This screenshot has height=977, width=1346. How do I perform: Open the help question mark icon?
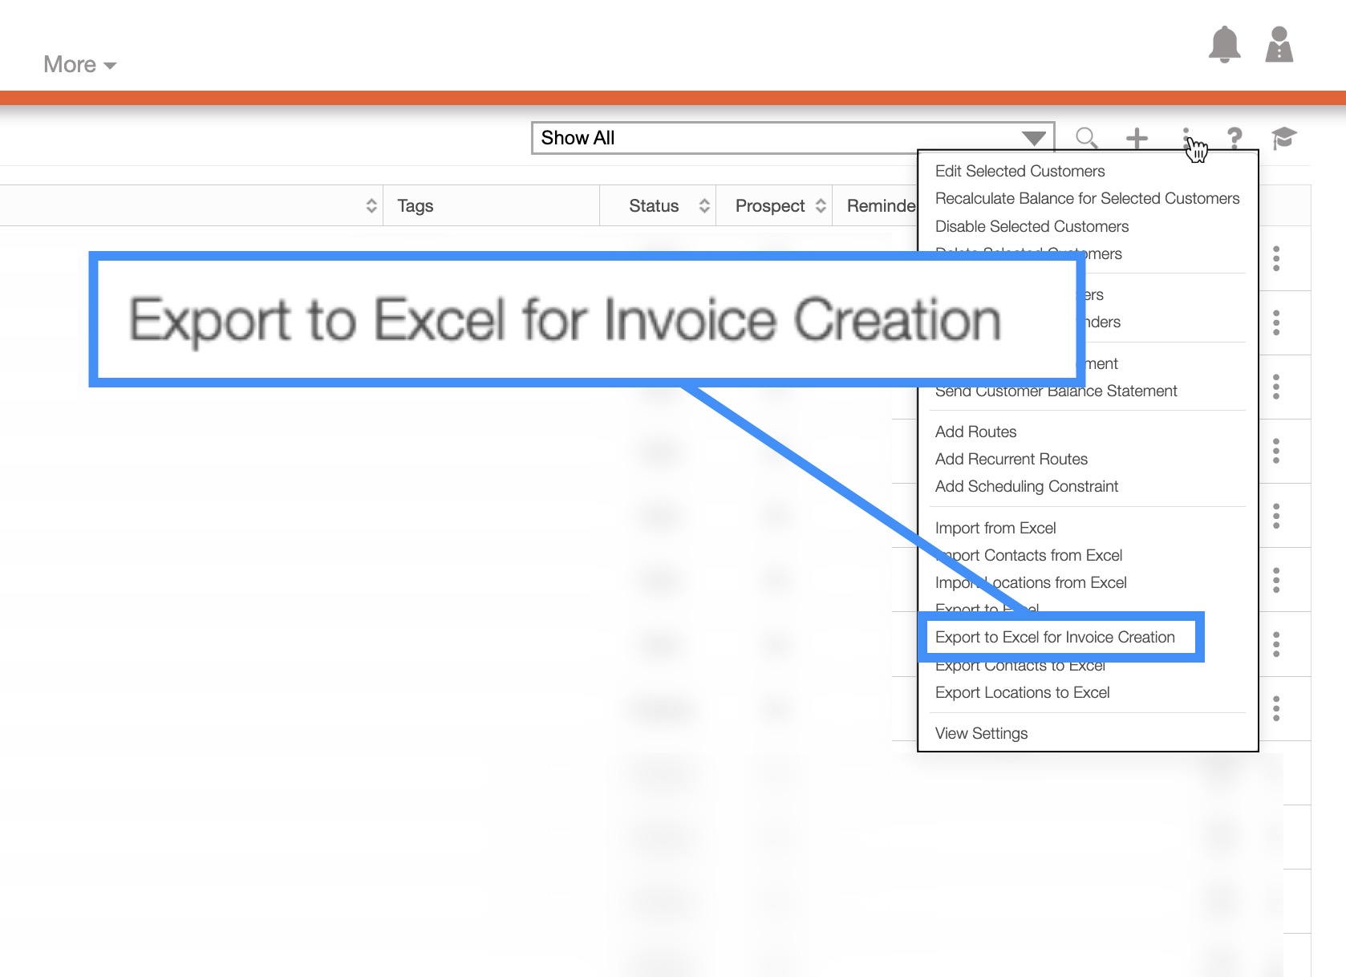click(1235, 138)
